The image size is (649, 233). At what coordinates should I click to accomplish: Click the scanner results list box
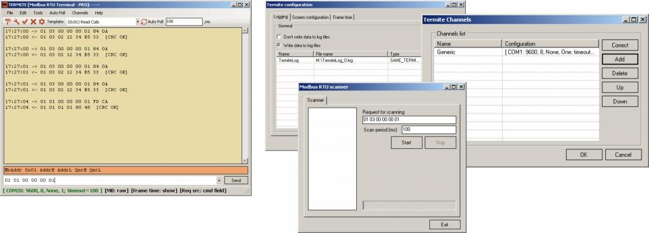point(332,159)
